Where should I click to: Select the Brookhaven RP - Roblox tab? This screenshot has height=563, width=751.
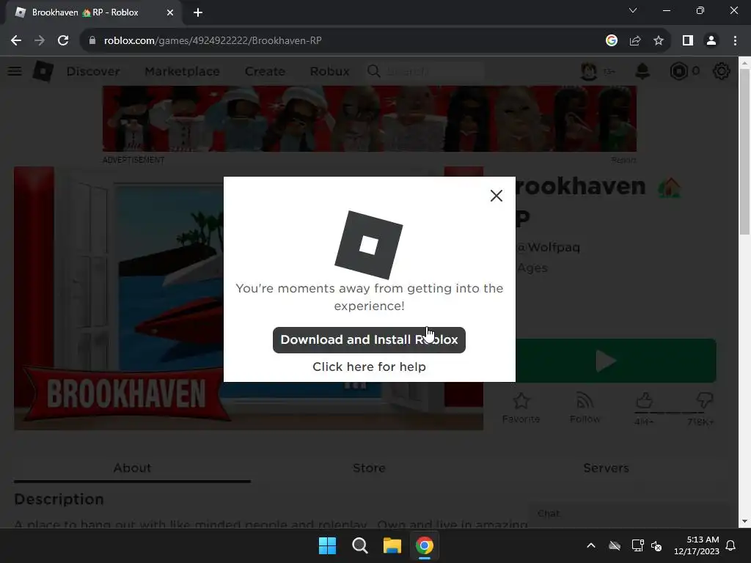[85, 13]
